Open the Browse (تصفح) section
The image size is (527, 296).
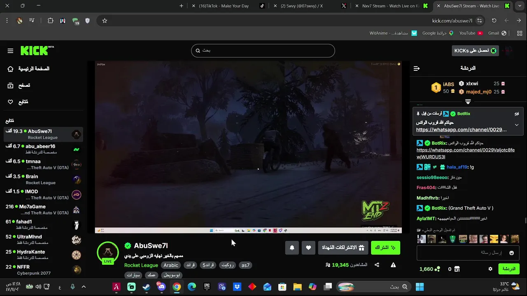pyautogui.click(x=19, y=86)
